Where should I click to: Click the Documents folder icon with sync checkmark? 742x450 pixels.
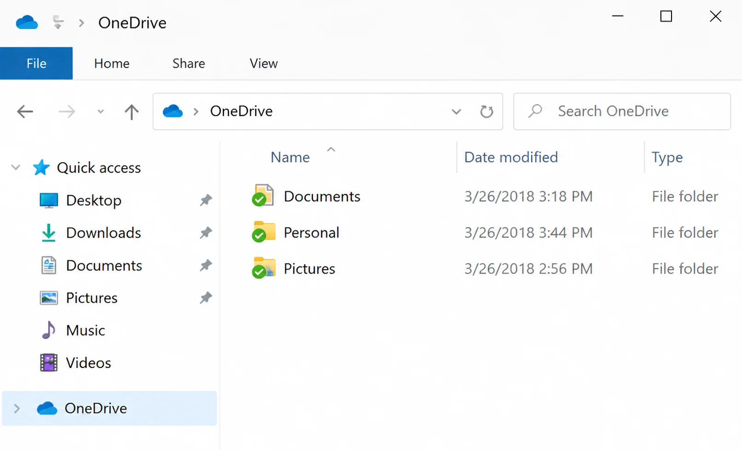[263, 195]
